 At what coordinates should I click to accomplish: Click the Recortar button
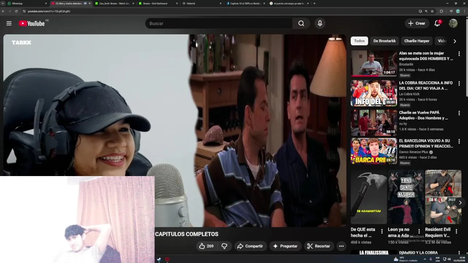pyautogui.click(x=319, y=246)
